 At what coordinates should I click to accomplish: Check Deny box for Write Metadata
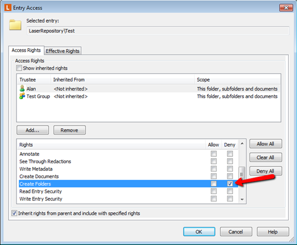[x=230, y=169]
